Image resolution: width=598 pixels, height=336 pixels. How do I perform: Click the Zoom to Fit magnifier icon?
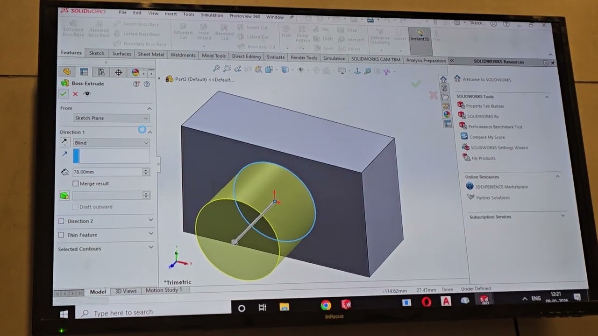(216, 69)
